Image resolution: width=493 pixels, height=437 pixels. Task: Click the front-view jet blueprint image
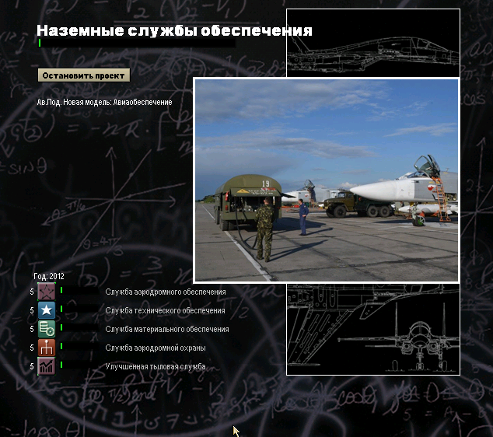(373, 329)
